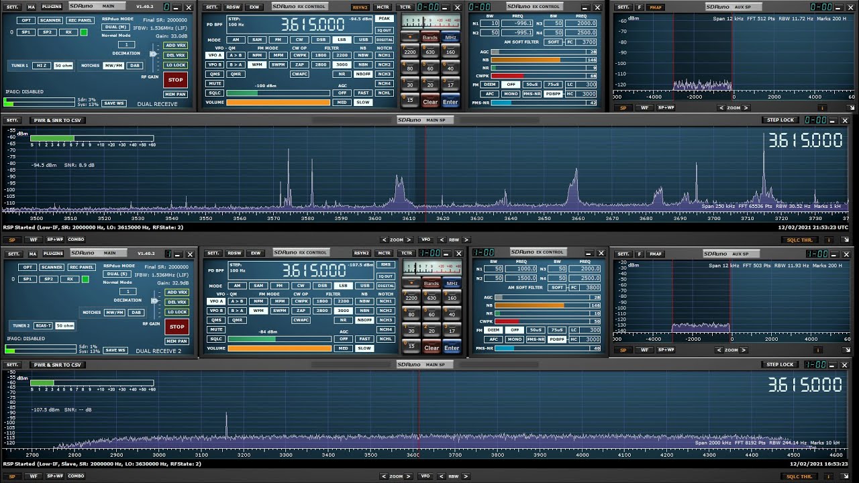Click the 160 band key on Tuner 1 keypad
The width and height of the screenshot is (859, 483).
(x=450, y=52)
